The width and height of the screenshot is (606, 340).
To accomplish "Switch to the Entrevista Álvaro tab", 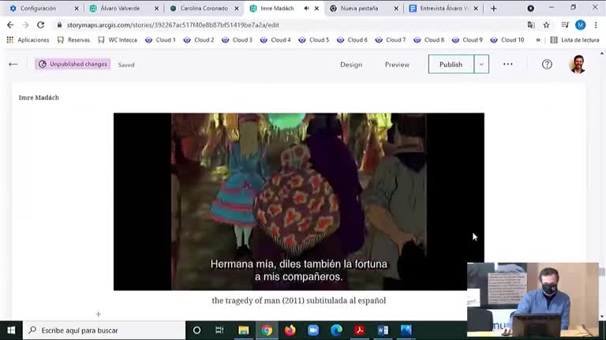I will click(444, 8).
